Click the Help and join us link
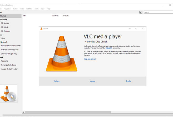This screenshot has height=117, width=173. point(90,59)
